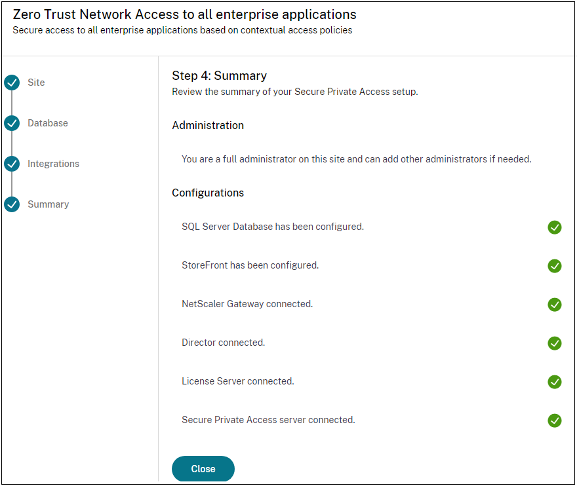Click the Director connected status checkmark

[555, 343]
